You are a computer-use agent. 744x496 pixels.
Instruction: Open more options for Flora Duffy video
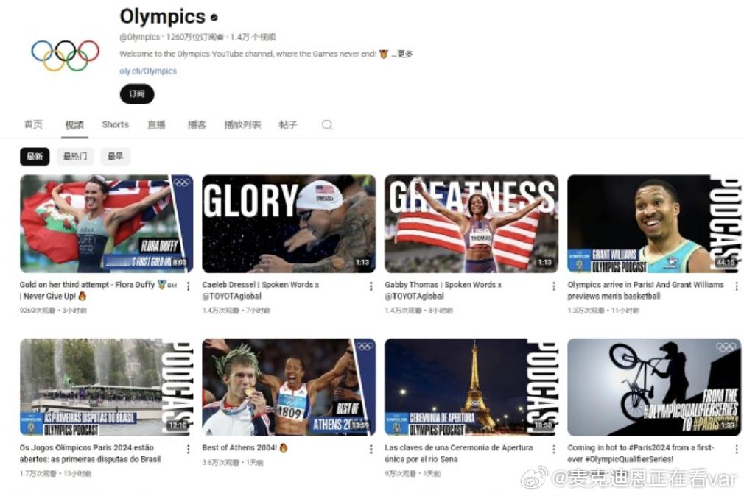point(189,286)
